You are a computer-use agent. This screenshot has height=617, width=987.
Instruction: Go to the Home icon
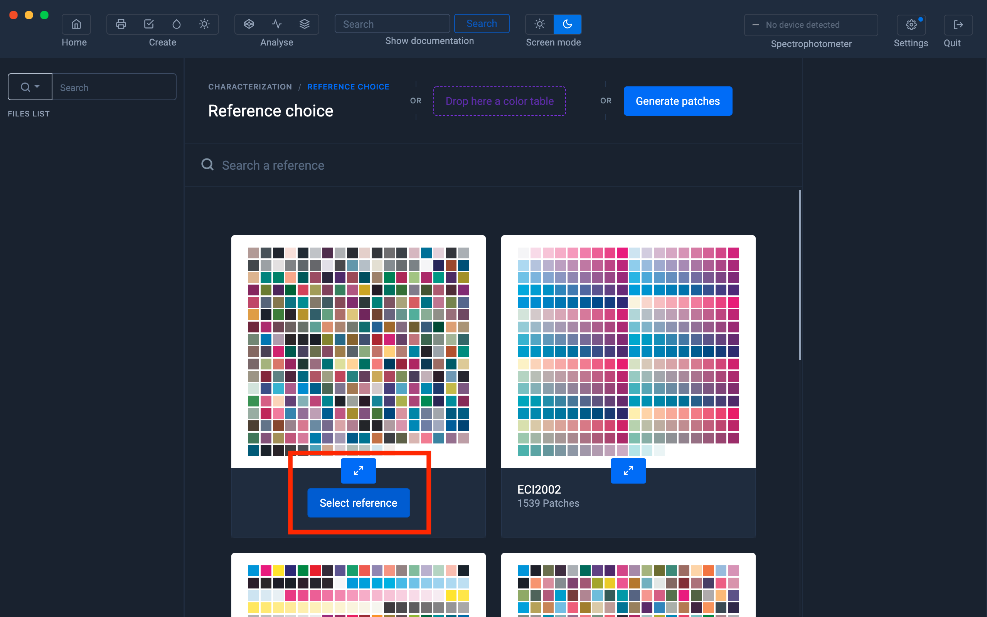[x=76, y=24]
